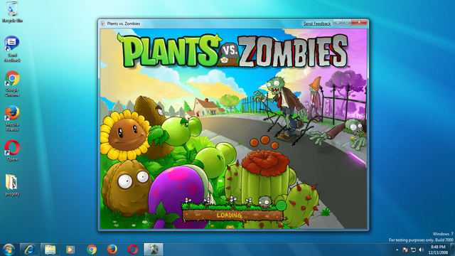Maximize the Plants vs. Zombies window

pos(346,22)
